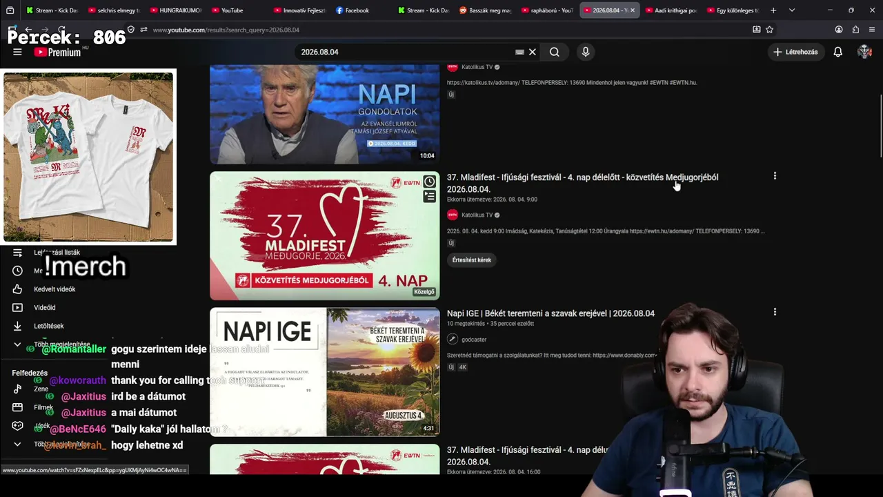Screen dimensions: 883x497
Task: Open the on-screen keyboard in search box
Action: click(x=519, y=52)
